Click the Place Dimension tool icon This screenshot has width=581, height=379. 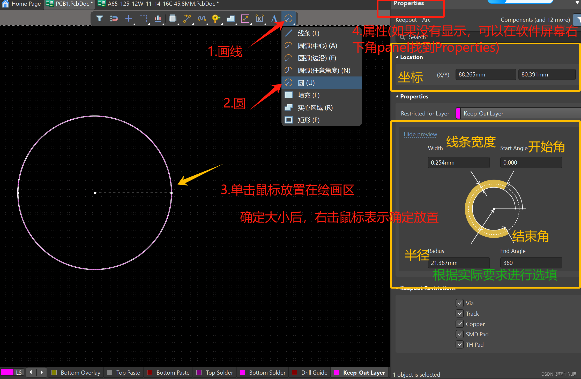click(259, 19)
